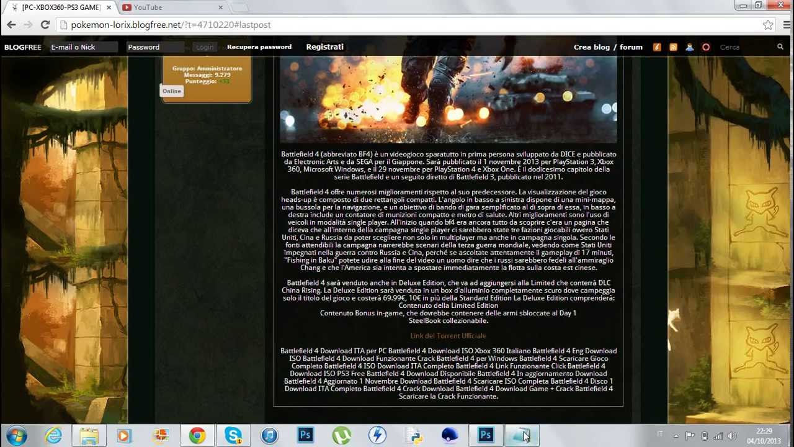The width and height of the screenshot is (794, 447).
Task: Open Skype from the taskbar
Action: 233,435
